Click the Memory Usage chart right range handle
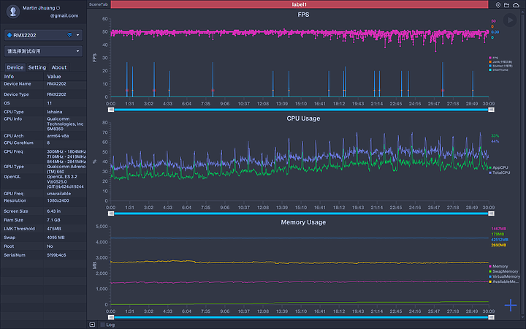The width and height of the screenshot is (526, 329). (x=491, y=317)
